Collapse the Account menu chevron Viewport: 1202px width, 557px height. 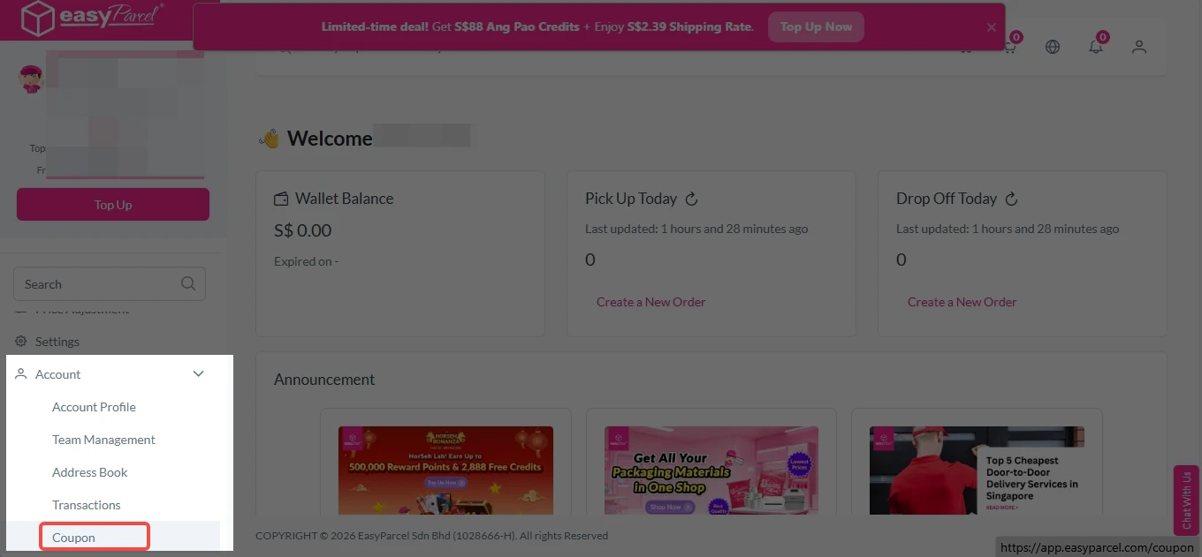point(199,374)
